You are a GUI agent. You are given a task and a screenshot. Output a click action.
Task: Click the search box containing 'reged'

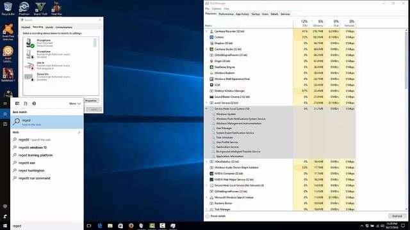[x=47, y=226]
